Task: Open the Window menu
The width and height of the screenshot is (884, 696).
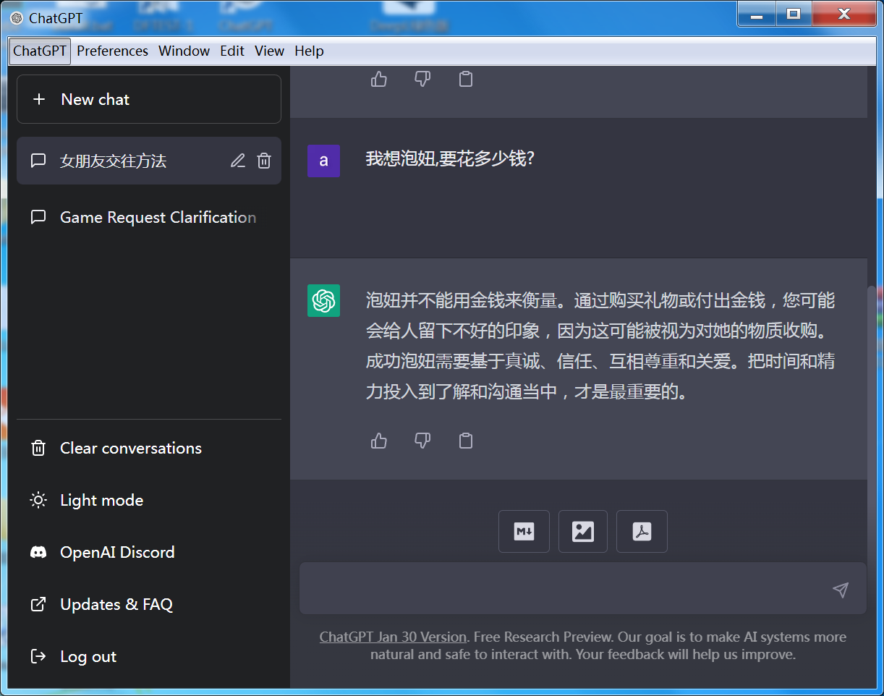Action: pos(184,51)
